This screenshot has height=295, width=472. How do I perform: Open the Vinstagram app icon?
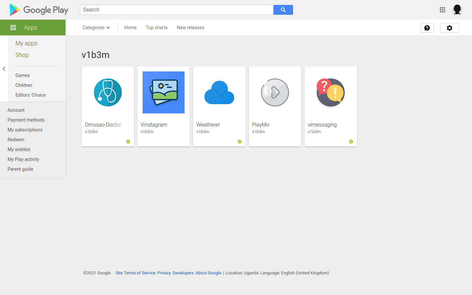[x=164, y=92]
